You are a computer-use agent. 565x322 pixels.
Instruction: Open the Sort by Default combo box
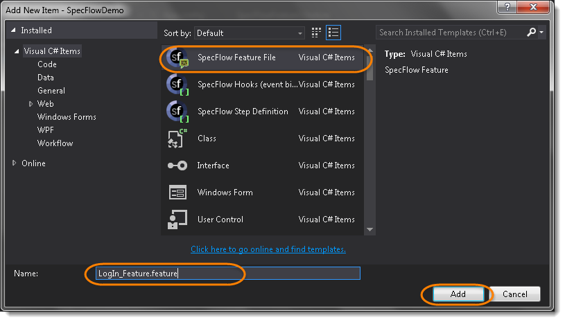[x=250, y=33]
